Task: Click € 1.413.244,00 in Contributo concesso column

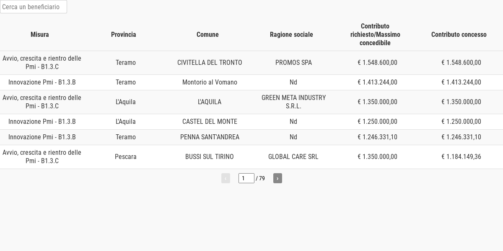Action: click(461, 82)
